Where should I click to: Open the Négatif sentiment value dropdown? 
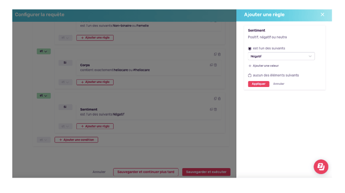click(281, 56)
